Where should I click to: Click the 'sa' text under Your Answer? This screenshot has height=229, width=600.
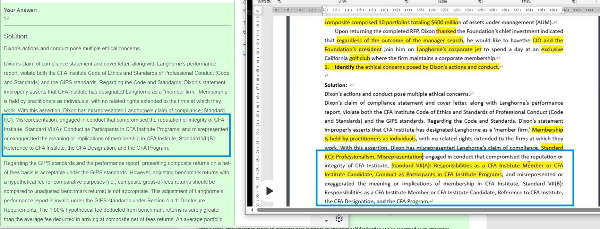pyautogui.click(x=7, y=18)
